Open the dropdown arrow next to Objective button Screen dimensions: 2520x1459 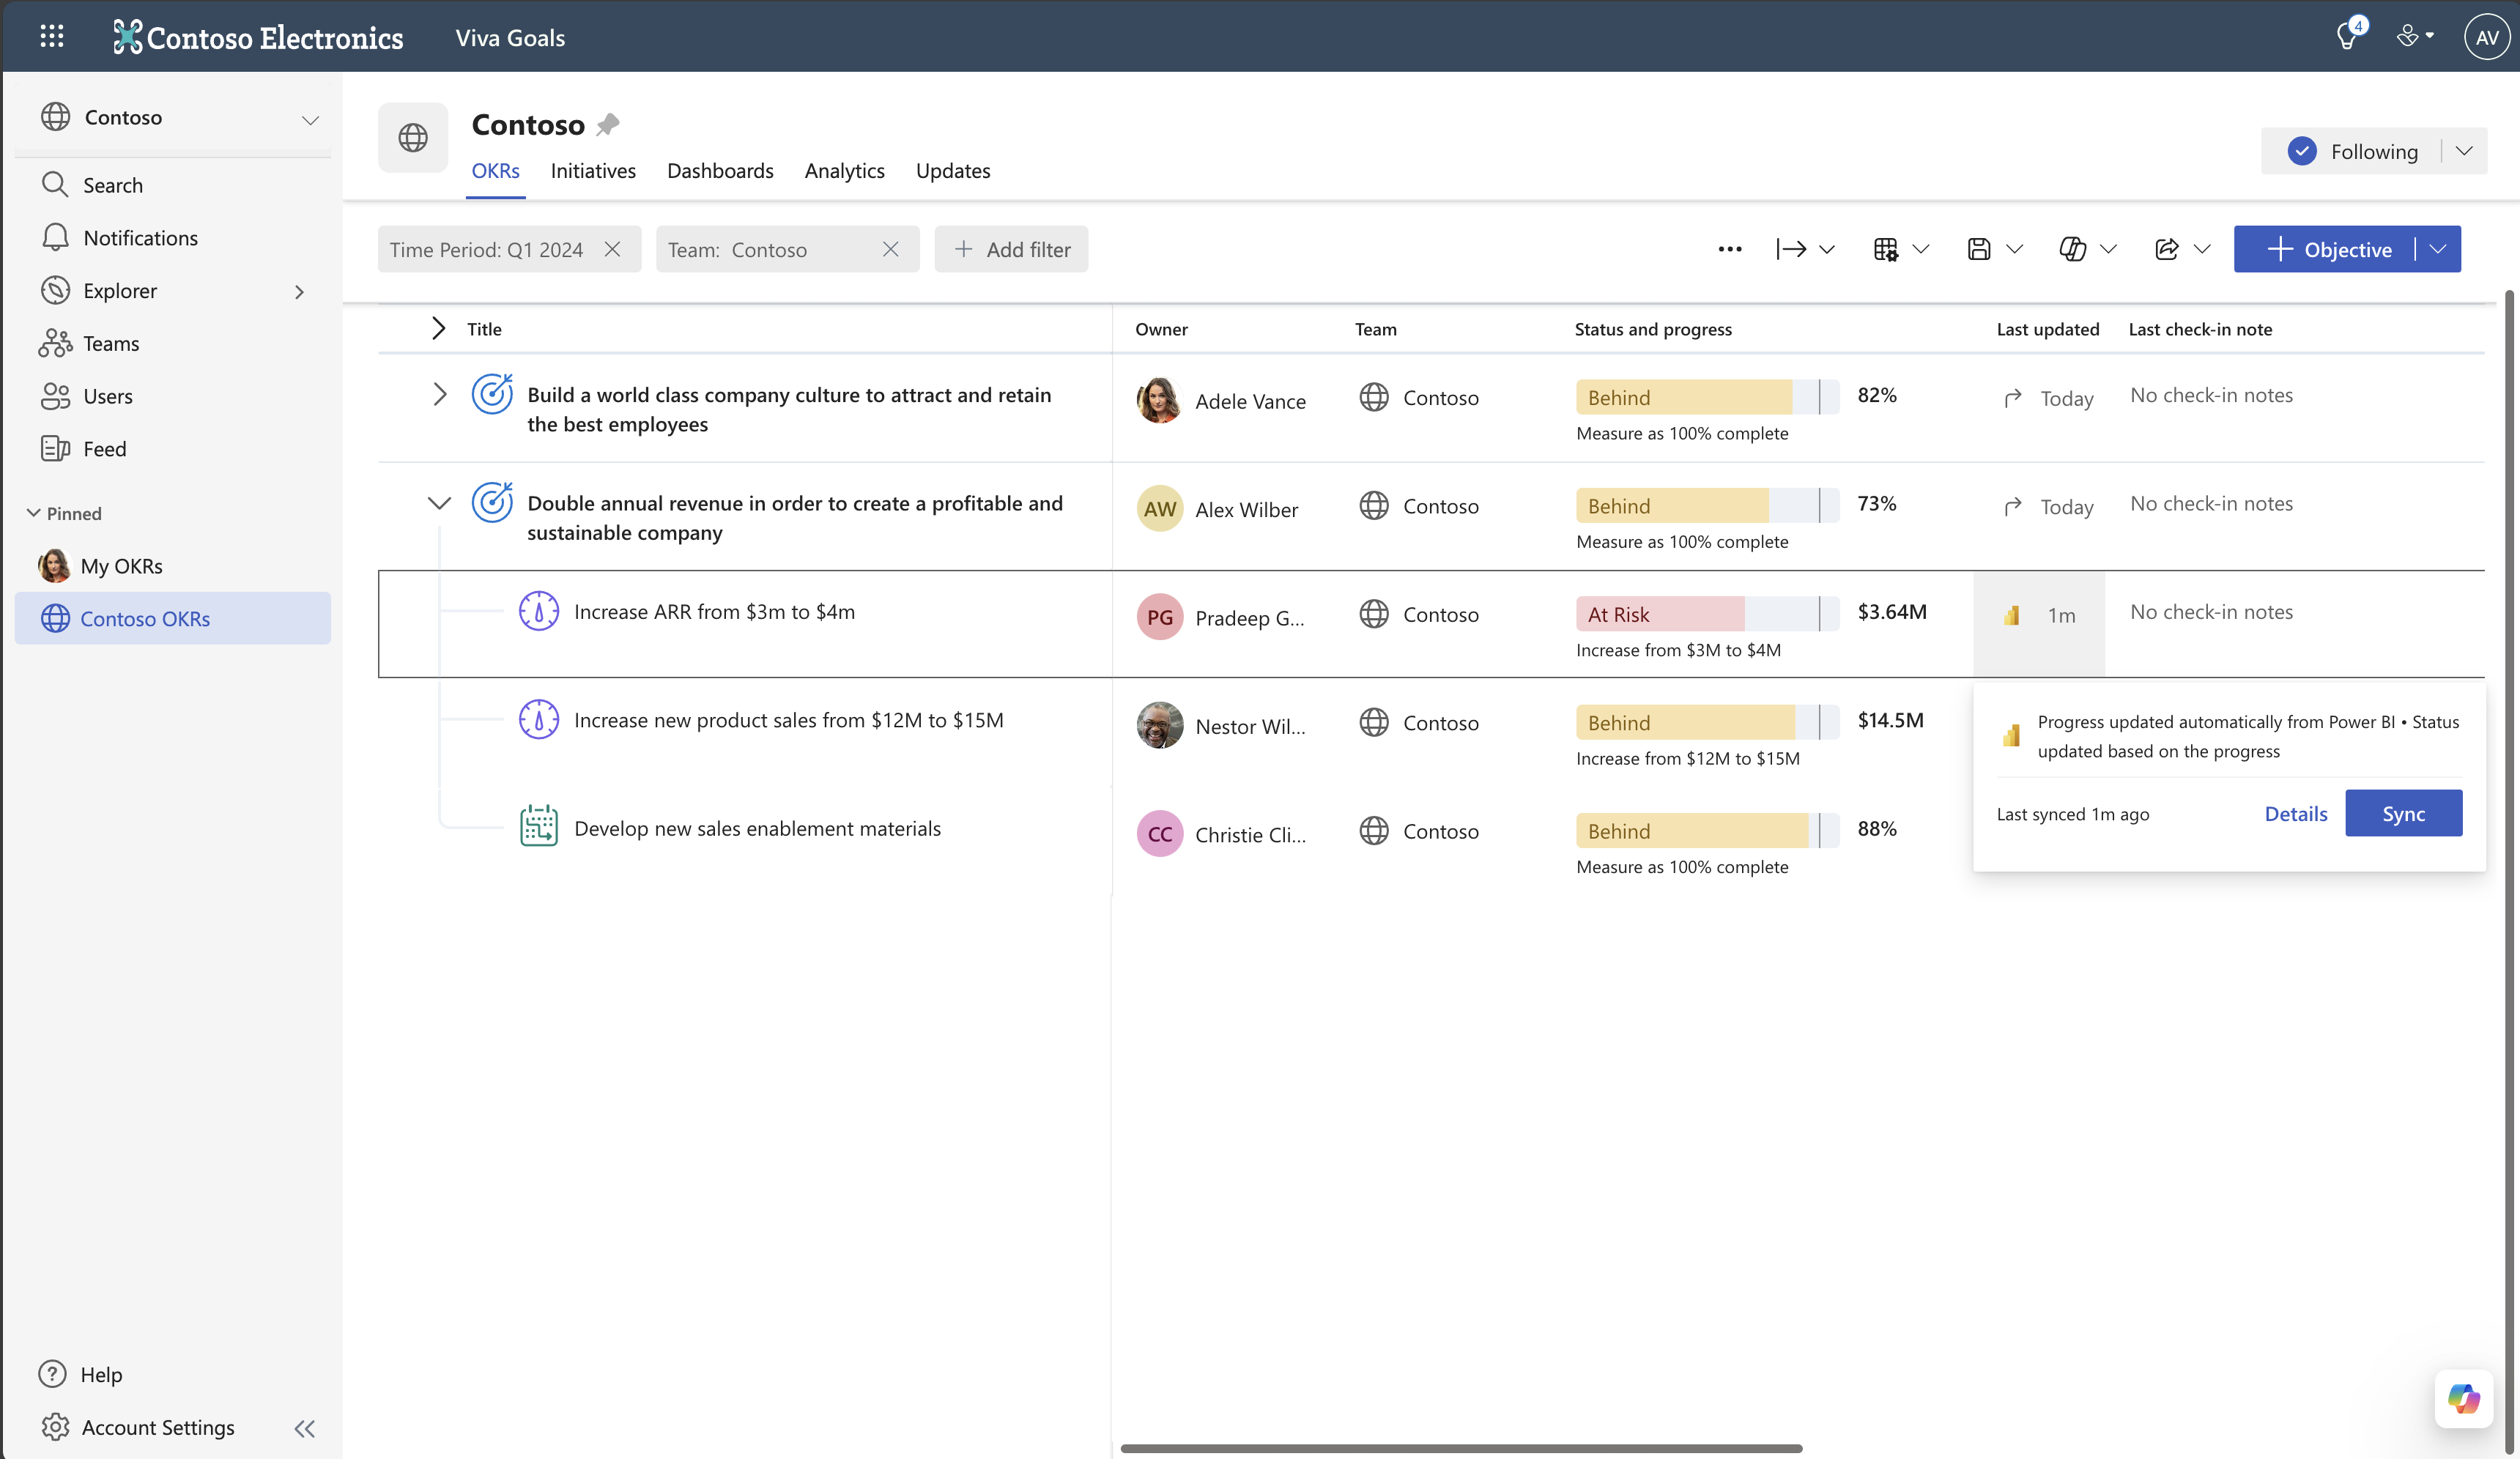pyautogui.click(x=2438, y=249)
